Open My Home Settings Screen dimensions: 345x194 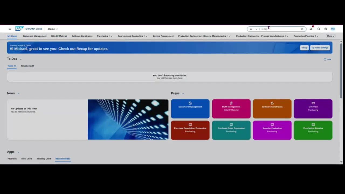(320, 48)
